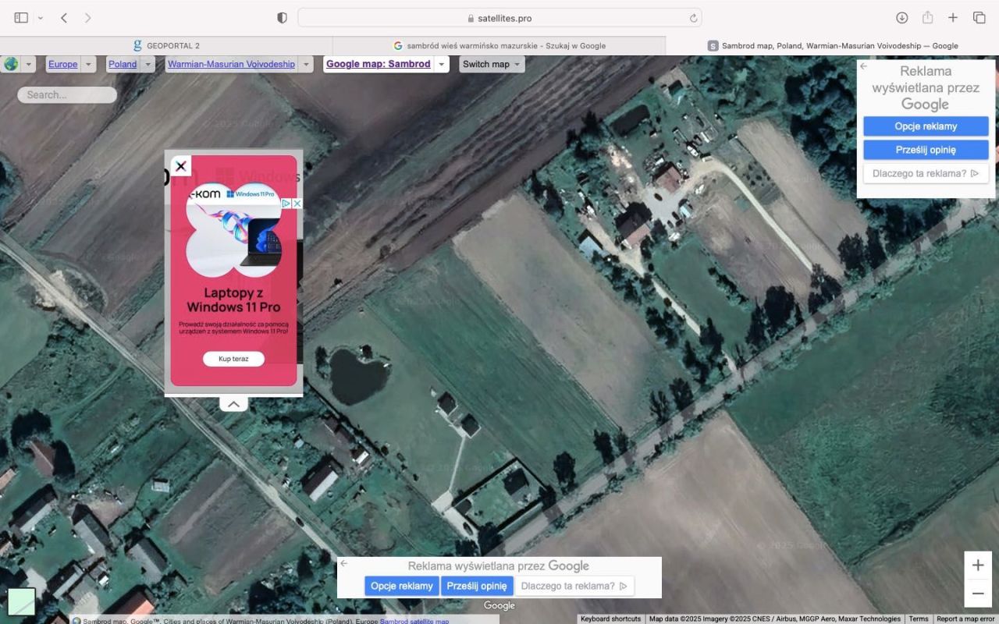Screen dimensions: 999x624
Task: Open the privacy report shield icon
Action: click(x=282, y=17)
